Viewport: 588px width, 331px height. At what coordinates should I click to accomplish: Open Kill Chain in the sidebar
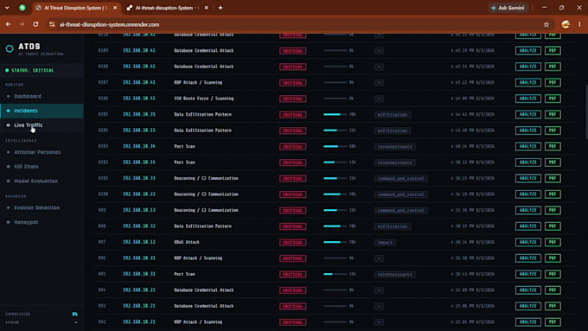(x=26, y=167)
